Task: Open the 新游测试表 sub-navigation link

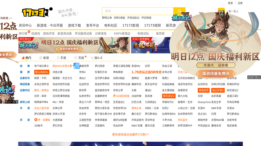Action: tap(65, 33)
